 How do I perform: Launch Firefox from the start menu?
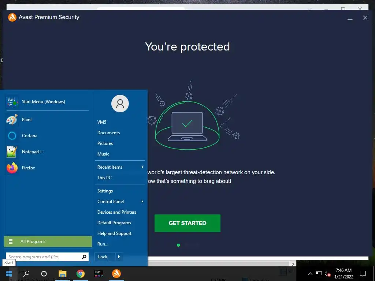[x=47, y=168]
